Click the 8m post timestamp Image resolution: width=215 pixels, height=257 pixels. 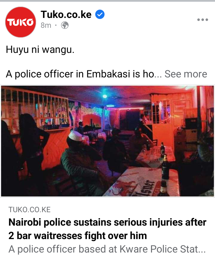click(46, 25)
